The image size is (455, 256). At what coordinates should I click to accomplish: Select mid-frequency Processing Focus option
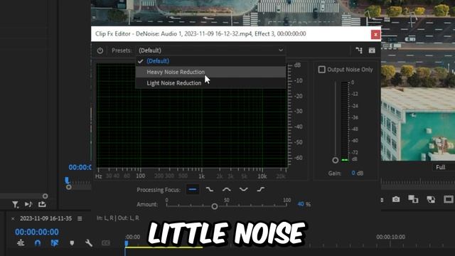tap(227, 190)
